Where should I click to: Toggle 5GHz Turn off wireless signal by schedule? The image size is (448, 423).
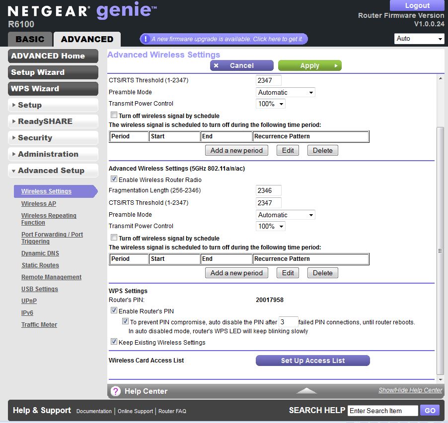(x=114, y=238)
